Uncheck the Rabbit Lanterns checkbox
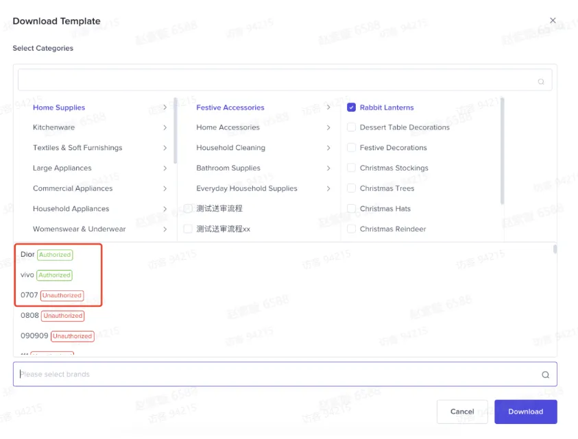This screenshot has width=578, height=439. pos(351,107)
